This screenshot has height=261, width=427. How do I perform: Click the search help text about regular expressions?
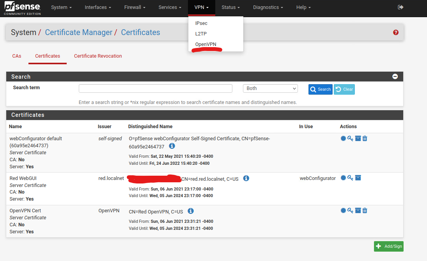[188, 102]
